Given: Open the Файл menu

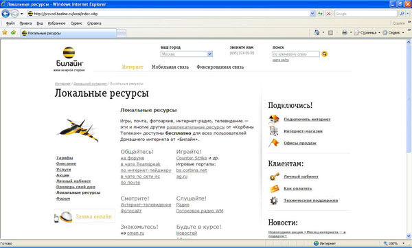Looking at the screenshot, I should tap(10, 23).
